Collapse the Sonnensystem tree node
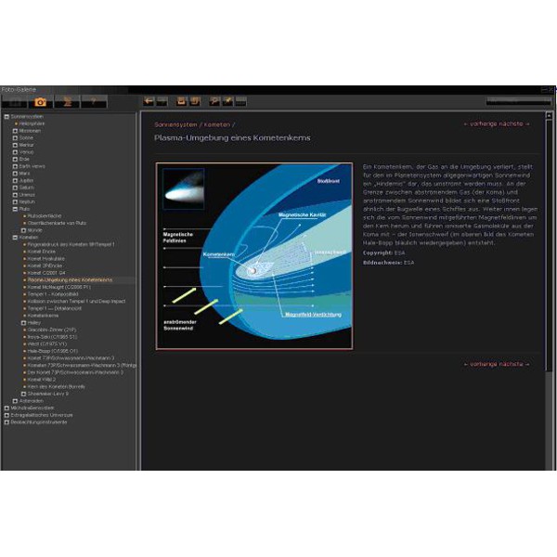557x557 pixels. click(x=6, y=117)
